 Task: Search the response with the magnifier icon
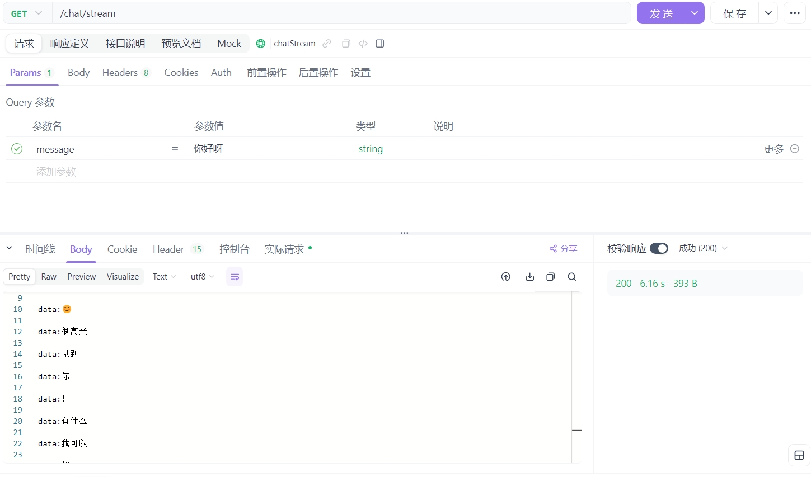571,276
